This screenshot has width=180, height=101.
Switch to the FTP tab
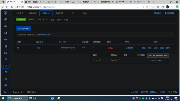point(72,13)
